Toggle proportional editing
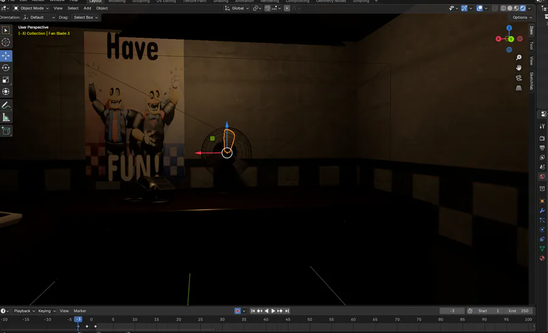 coord(287,8)
